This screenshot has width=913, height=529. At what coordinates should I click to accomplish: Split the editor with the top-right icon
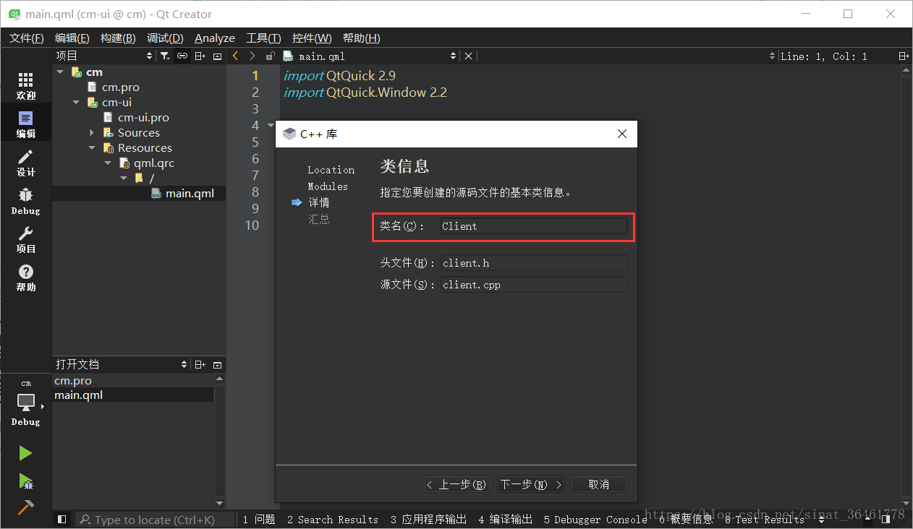point(904,56)
